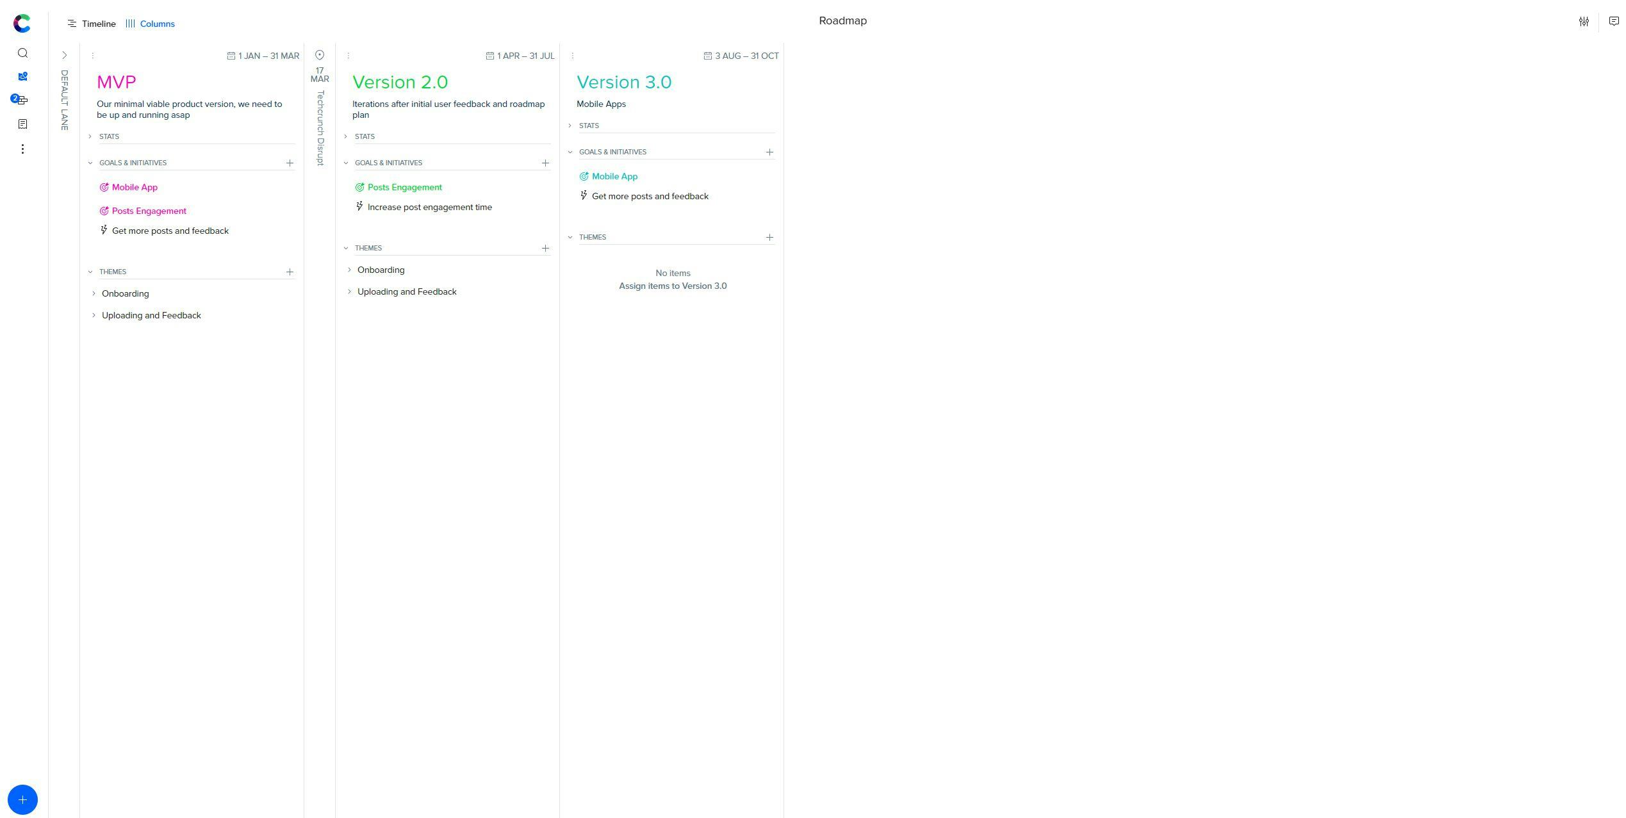This screenshot has height=818, width=1626.
Task: Open the sidebar item with the 2 badge
Action: (21, 100)
